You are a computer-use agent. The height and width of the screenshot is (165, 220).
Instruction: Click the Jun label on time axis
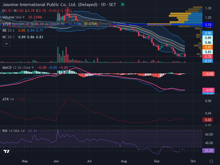[x=56, y=161]
